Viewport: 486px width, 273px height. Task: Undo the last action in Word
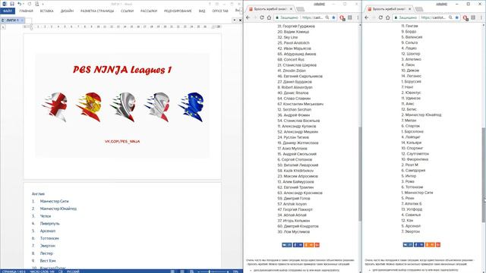coord(20,4)
